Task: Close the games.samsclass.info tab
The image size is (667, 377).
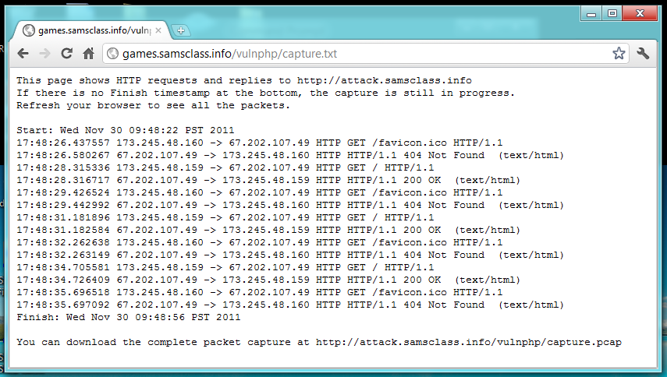Action: [x=159, y=30]
